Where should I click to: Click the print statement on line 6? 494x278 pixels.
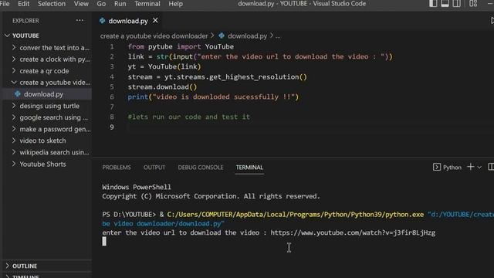(x=213, y=97)
